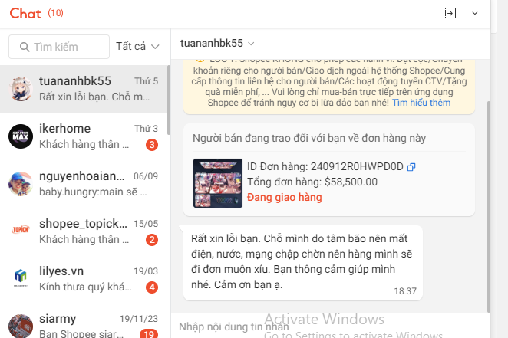Expand the tuananhbk55 header chevron
This screenshot has height=338, width=508.
tap(251, 44)
